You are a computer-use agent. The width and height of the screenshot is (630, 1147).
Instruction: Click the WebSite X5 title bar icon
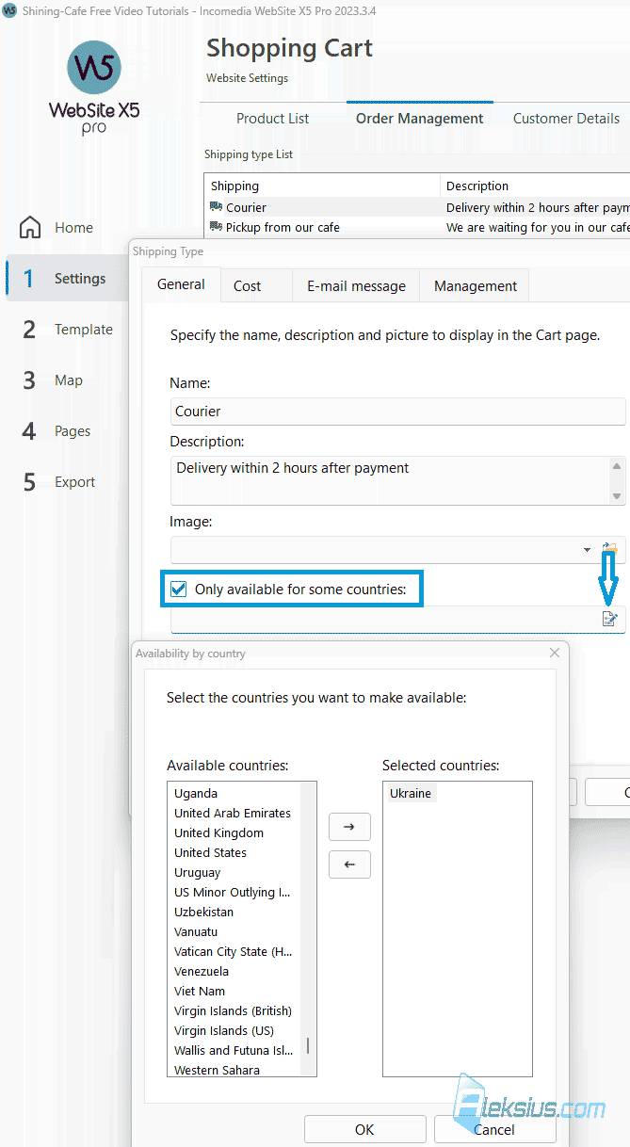tap(10, 9)
